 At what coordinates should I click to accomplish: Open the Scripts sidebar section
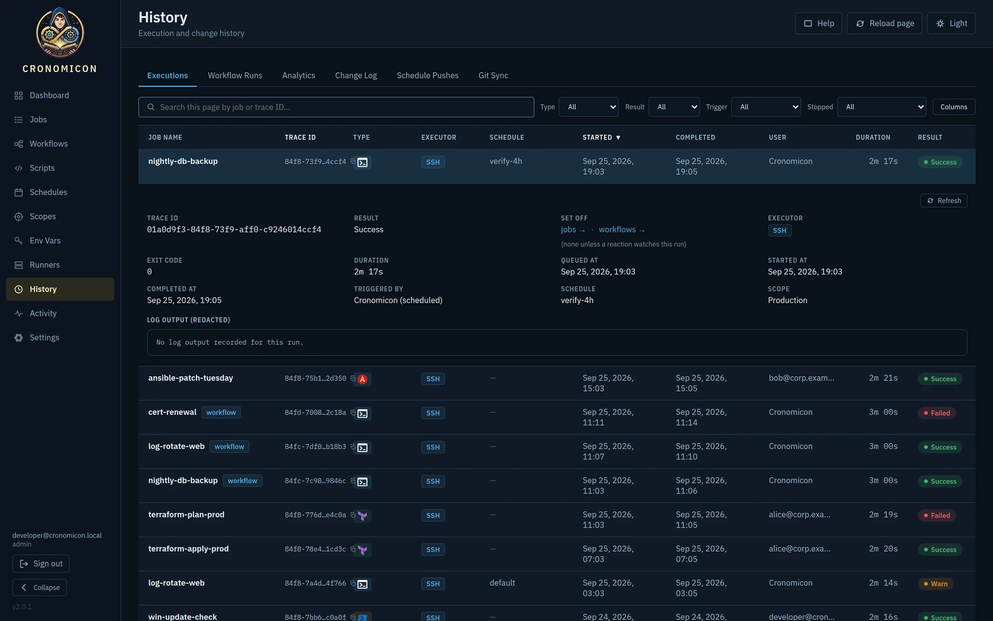[60, 168]
